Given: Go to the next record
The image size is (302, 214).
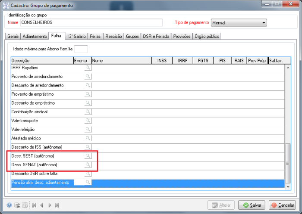Looking at the screenshot, I should [50, 205].
